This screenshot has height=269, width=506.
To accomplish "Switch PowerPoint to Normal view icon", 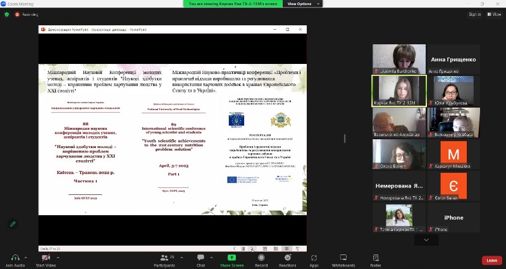I will 265,249.
